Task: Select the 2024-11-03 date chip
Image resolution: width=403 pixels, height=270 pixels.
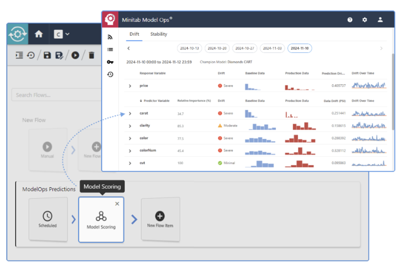Action: pyautogui.click(x=272, y=49)
